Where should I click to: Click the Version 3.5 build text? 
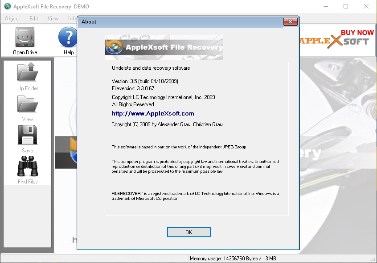point(145,81)
